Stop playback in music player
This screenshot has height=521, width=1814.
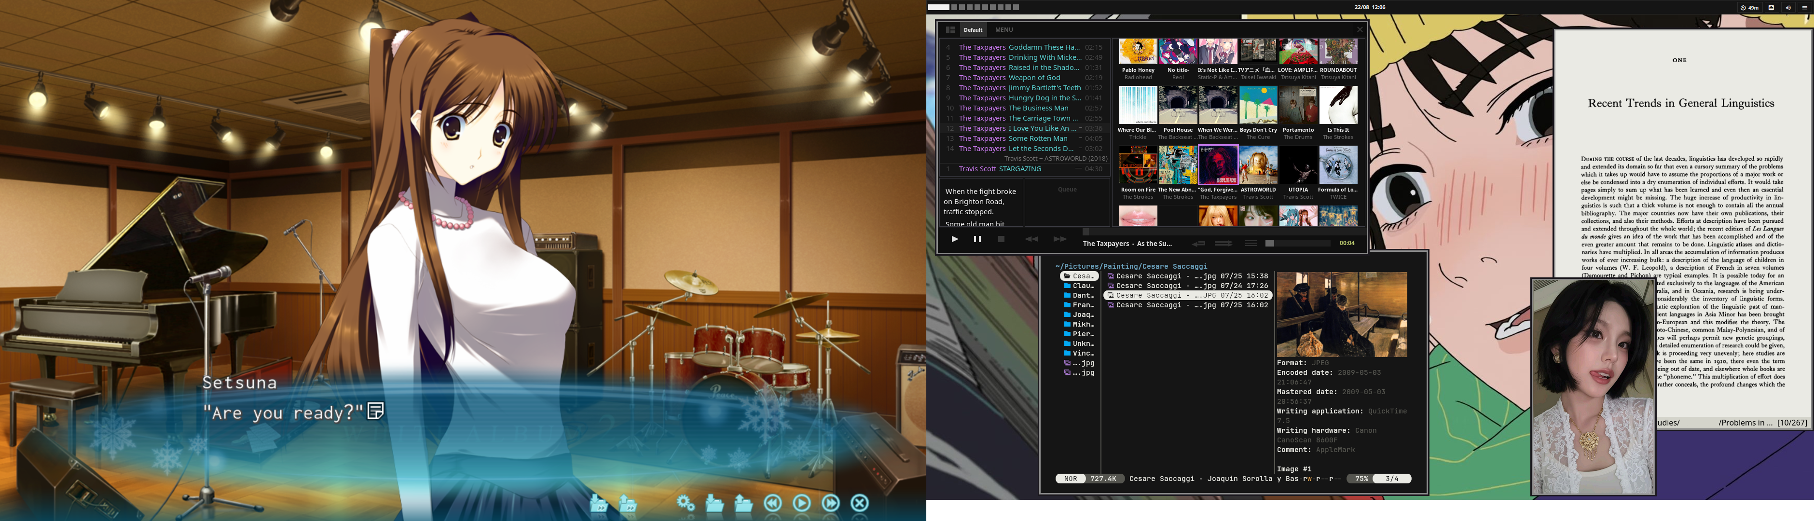click(x=1002, y=239)
